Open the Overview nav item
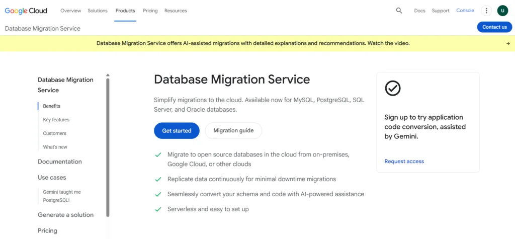The height and width of the screenshot is (239, 515). [x=70, y=11]
